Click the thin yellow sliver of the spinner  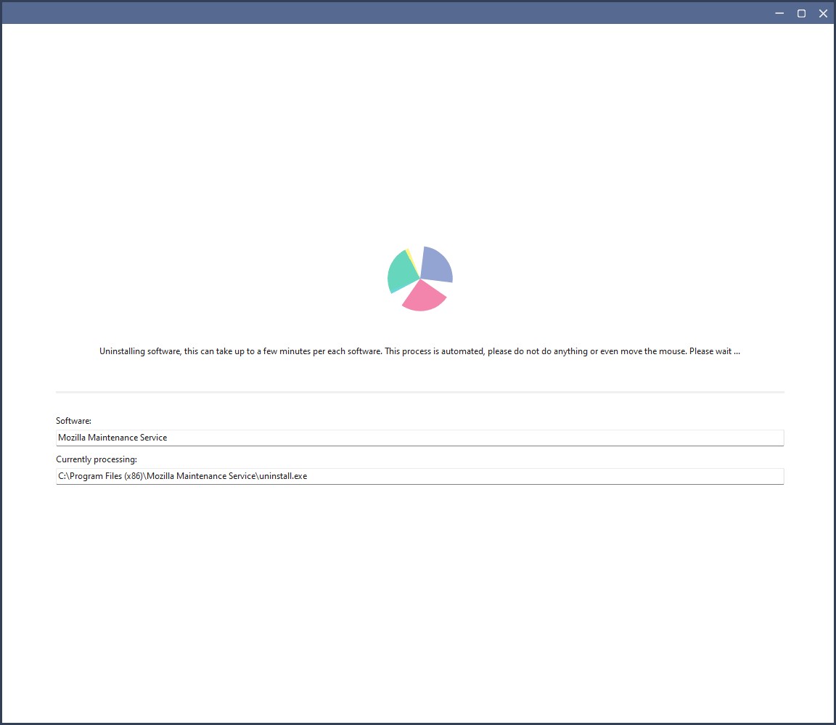tap(409, 256)
